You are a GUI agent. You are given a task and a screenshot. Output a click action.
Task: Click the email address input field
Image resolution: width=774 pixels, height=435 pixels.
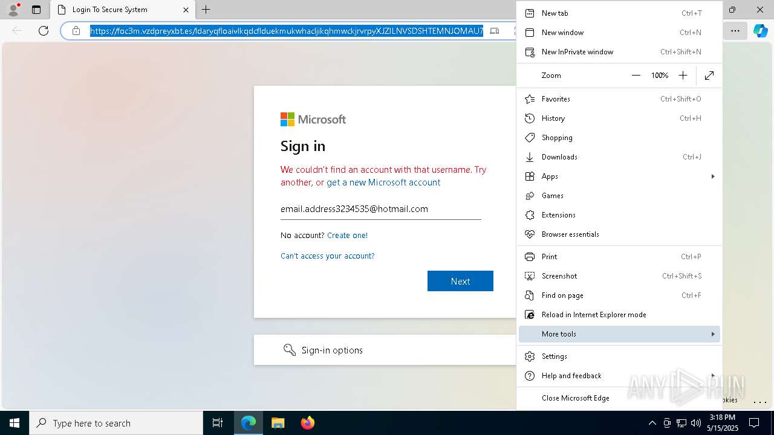point(381,209)
